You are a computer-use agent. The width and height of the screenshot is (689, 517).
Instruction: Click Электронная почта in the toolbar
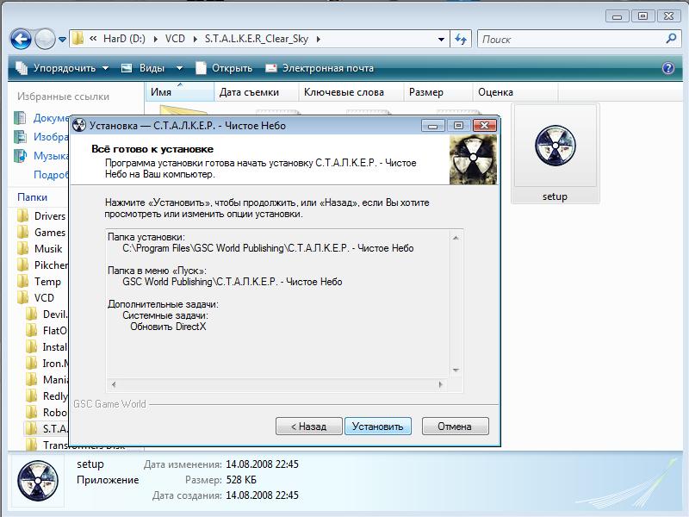coord(320,68)
